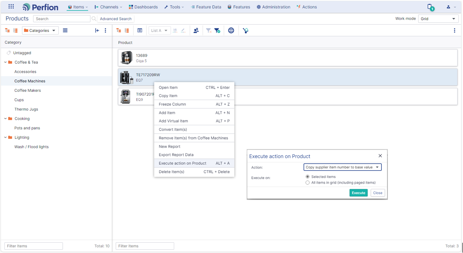This screenshot has width=463, height=253.
Task: Open Features page
Action: tap(239, 7)
